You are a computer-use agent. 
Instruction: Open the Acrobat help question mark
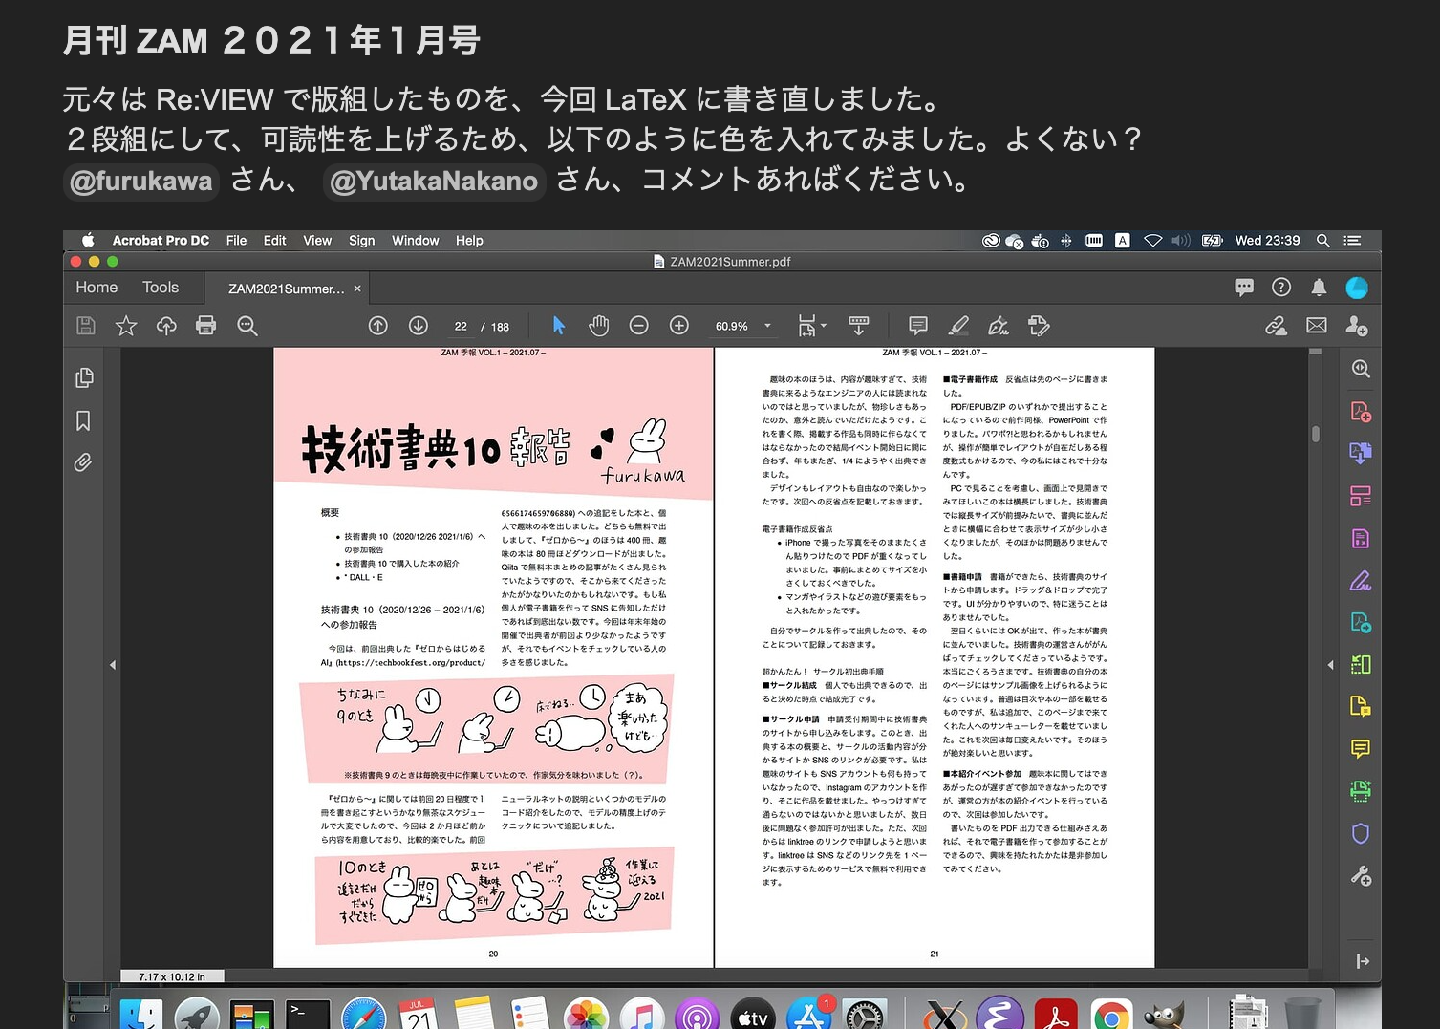tap(1281, 288)
